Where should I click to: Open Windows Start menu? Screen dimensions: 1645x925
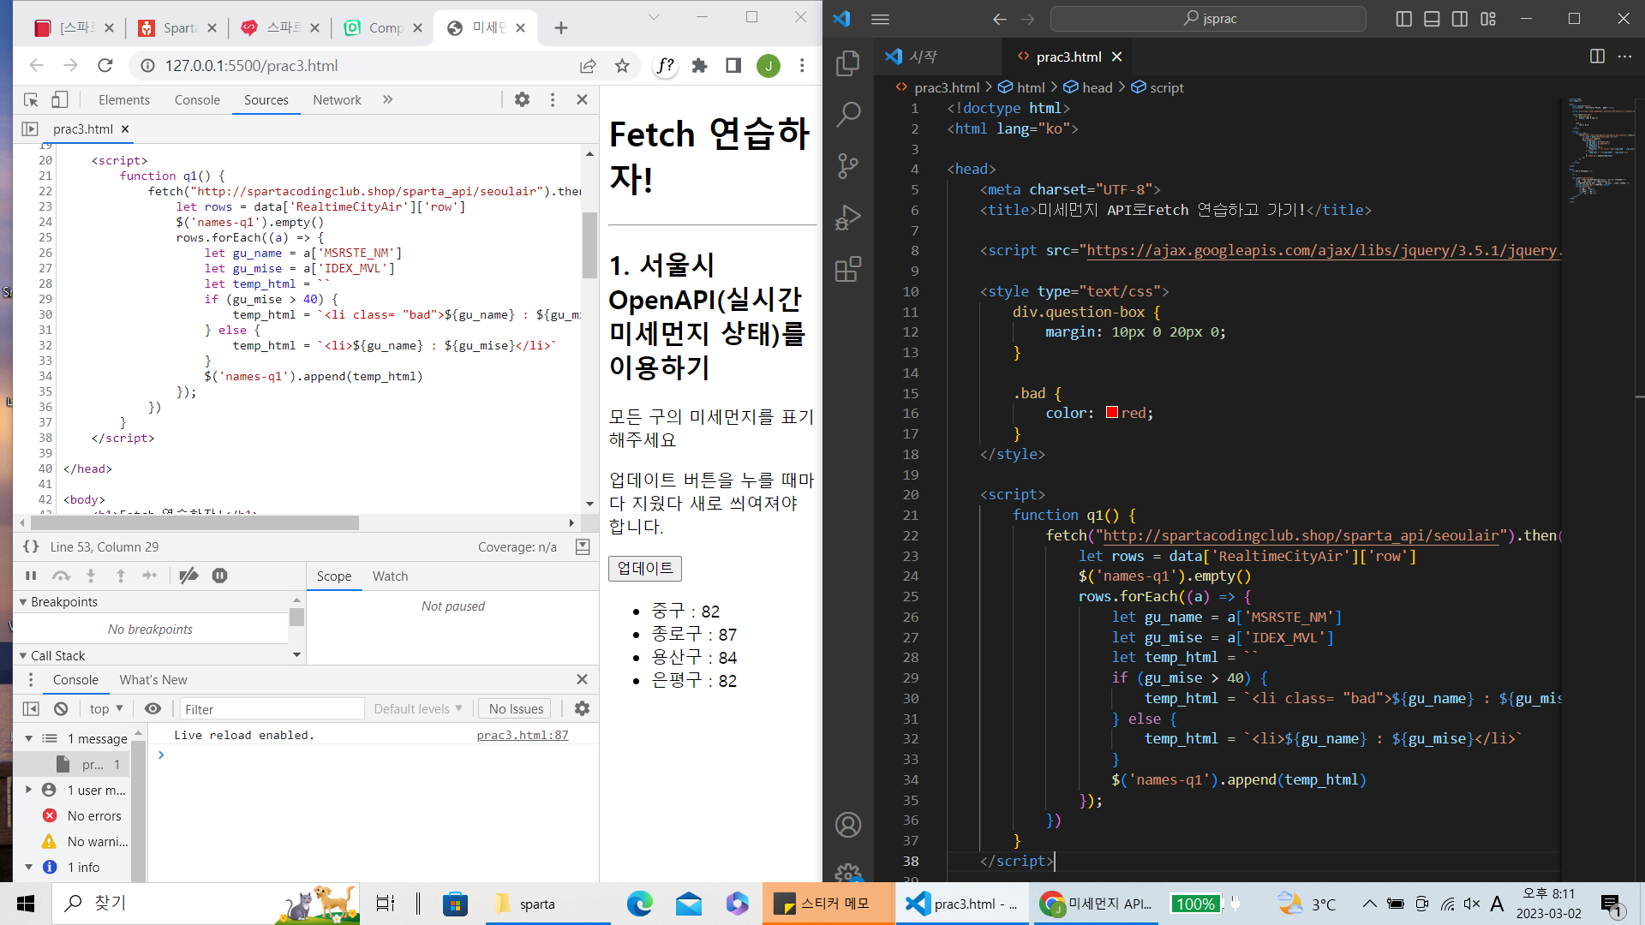(26, 904)
